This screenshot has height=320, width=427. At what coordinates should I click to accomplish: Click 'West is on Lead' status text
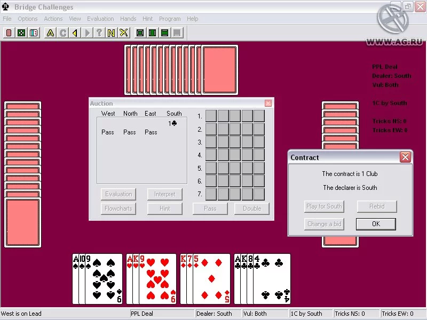(x=21, y=314)
